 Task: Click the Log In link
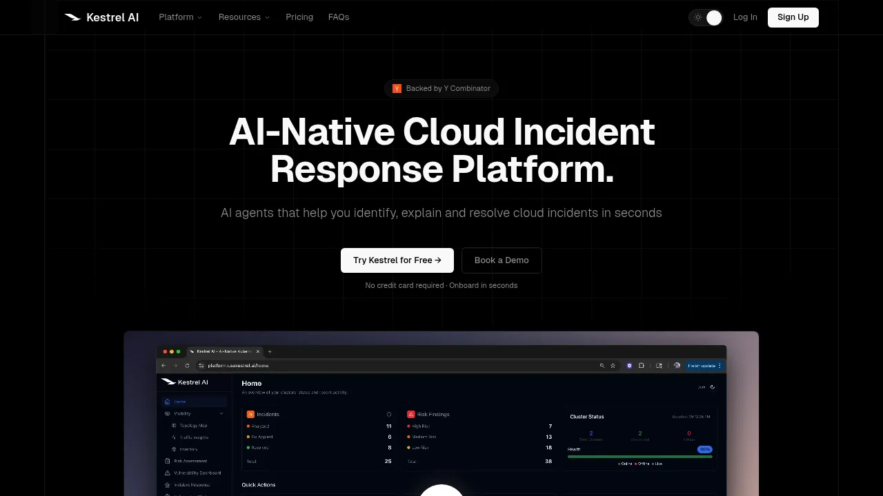(x=745, y=17)
